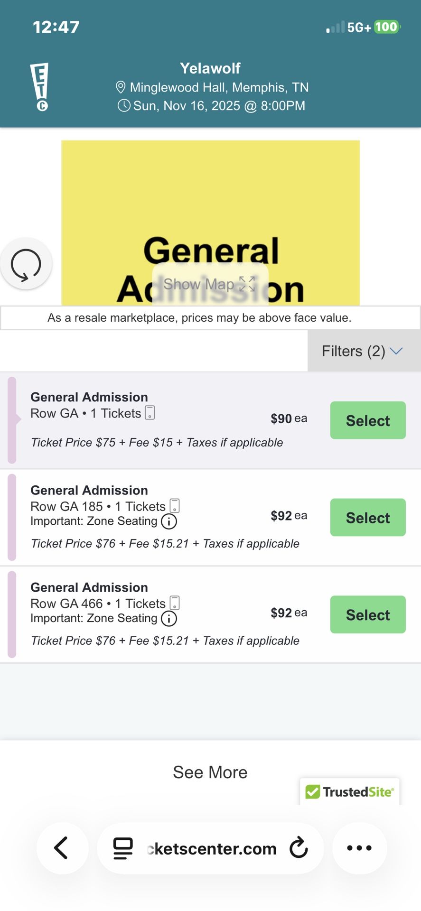
Task: Open the zone seating info icon for Row GA 185
Action: [x=169, y=521]
